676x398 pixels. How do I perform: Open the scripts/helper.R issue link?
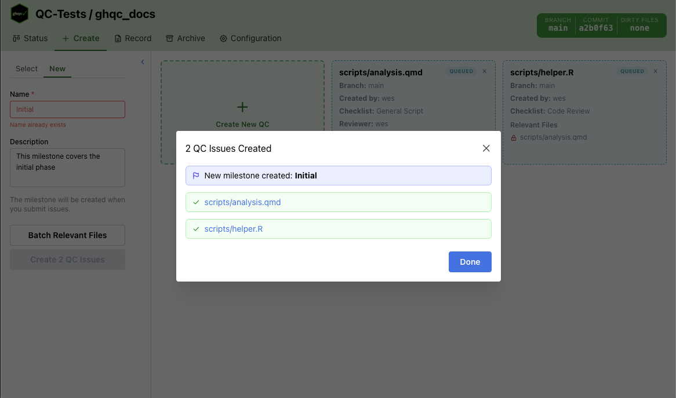tap(234, 229)
